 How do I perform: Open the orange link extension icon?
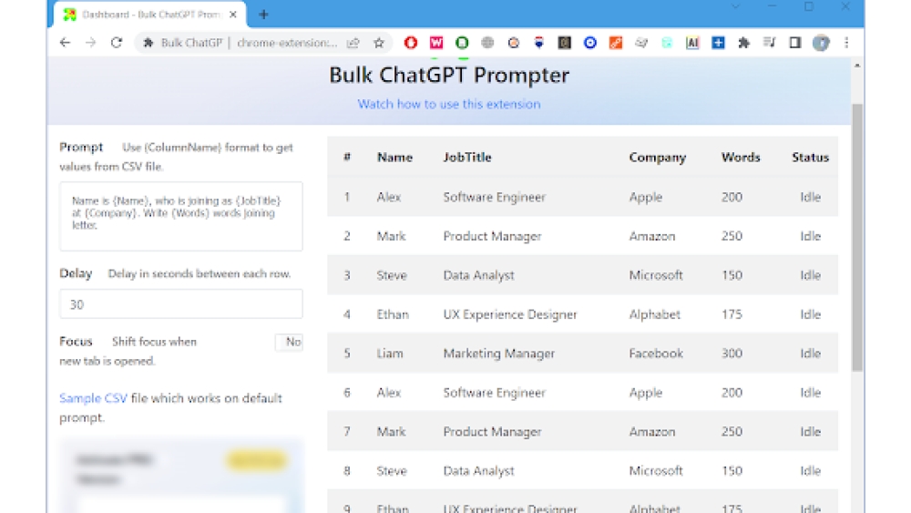click(616, 43)
